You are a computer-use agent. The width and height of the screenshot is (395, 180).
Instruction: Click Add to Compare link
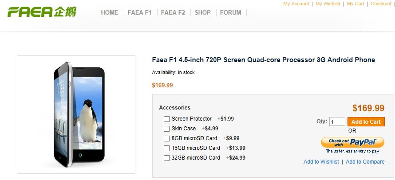[x=365, y=162]
